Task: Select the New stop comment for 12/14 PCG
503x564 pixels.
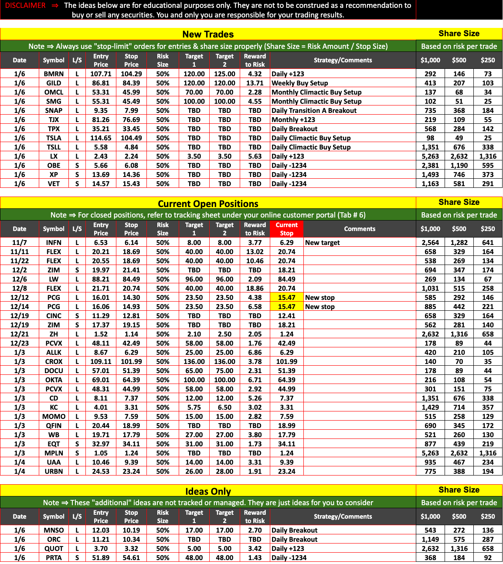Action: coord(319,307)
